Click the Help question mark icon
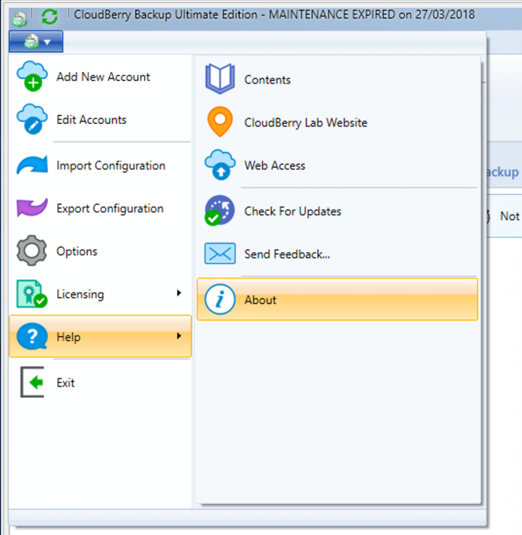The image size is (522, 535). (32, 336)
